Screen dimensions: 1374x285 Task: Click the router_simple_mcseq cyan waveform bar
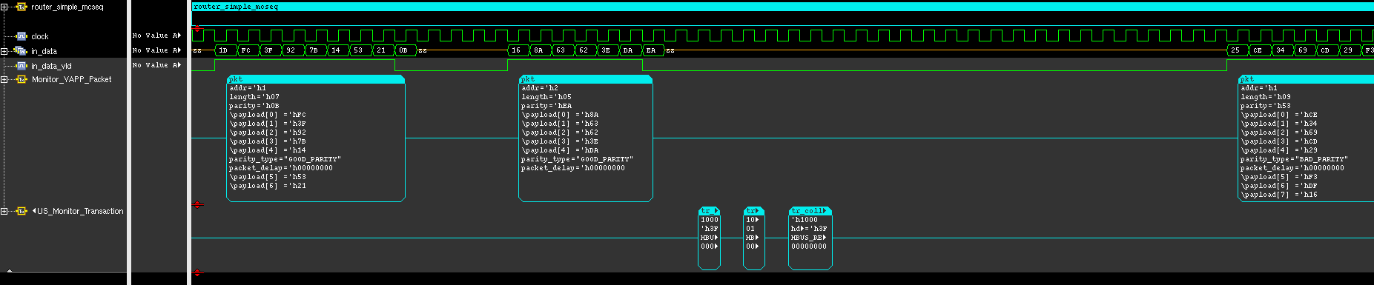[x=782, y=7]
